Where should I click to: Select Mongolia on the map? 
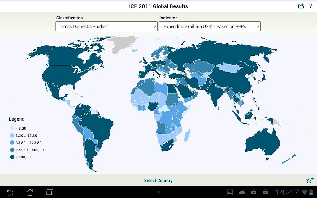tap(229, 68)
